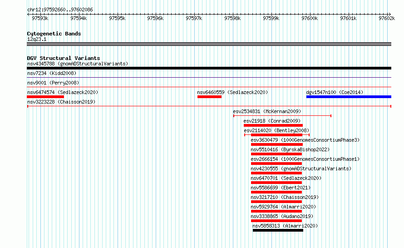This screenshot has height=248, width=404.
Task: Open nsv3217210 (Chaisson2019) label
Action: [x=285, y=197]
